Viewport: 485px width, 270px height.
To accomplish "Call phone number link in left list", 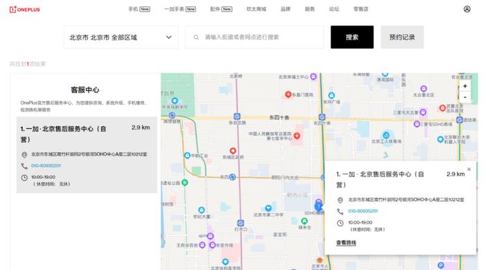I will (46, 166).
